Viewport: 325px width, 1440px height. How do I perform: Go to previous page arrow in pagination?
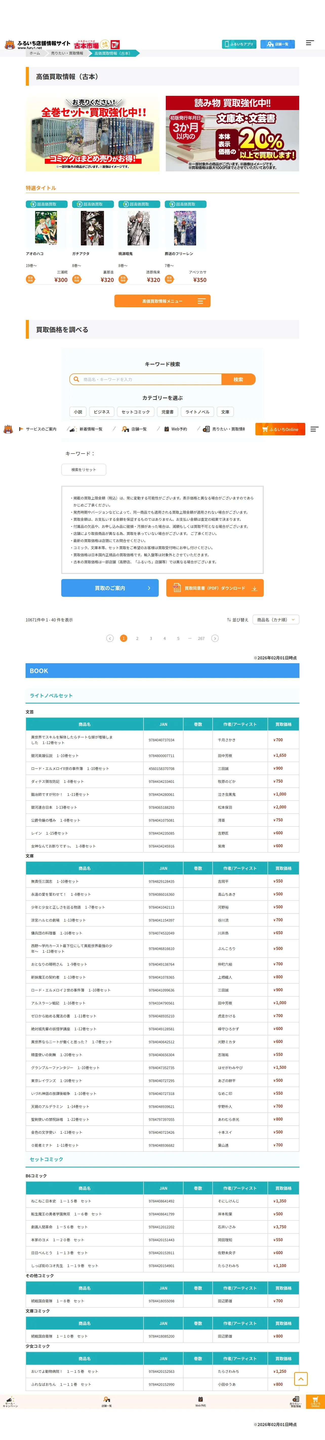(110, 638)
